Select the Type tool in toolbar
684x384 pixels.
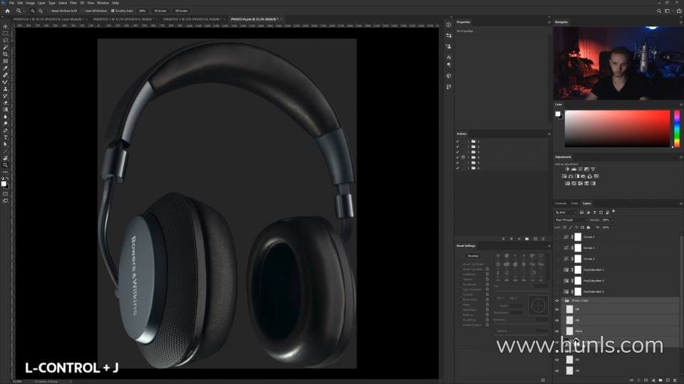point(5,137)
